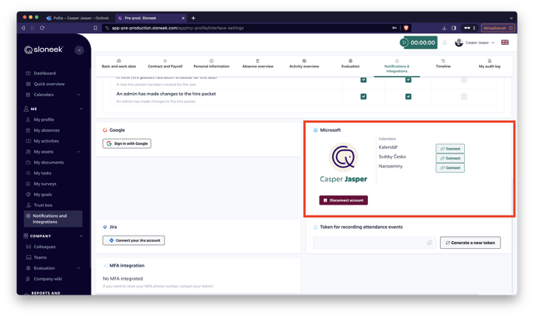534x317 pixels.
Task: Switch to Activity overview tab
Action: coord(303,64)
